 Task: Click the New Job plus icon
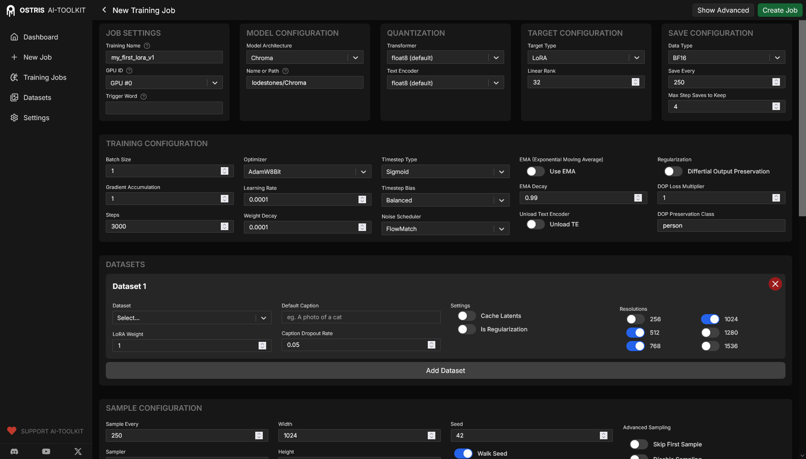[14, 57]
